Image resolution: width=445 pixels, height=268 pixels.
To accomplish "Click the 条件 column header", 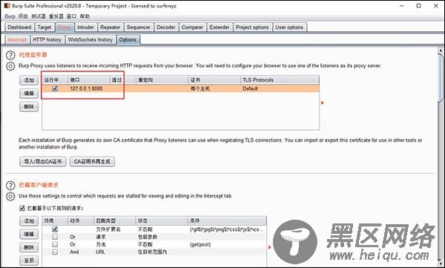I will tap(227, 220).
